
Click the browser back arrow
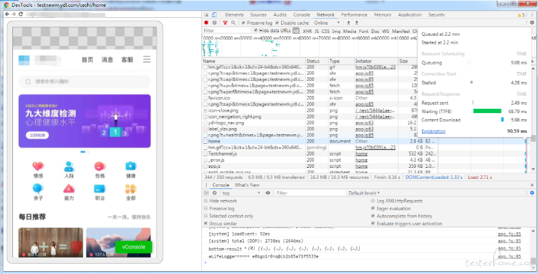[x=8, y=14]
